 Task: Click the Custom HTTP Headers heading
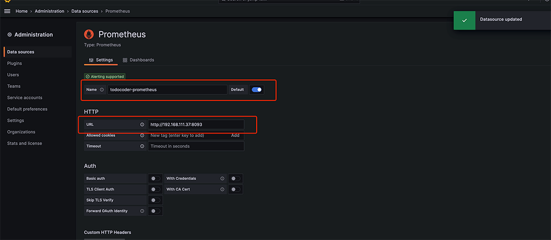tap(107, 232)
